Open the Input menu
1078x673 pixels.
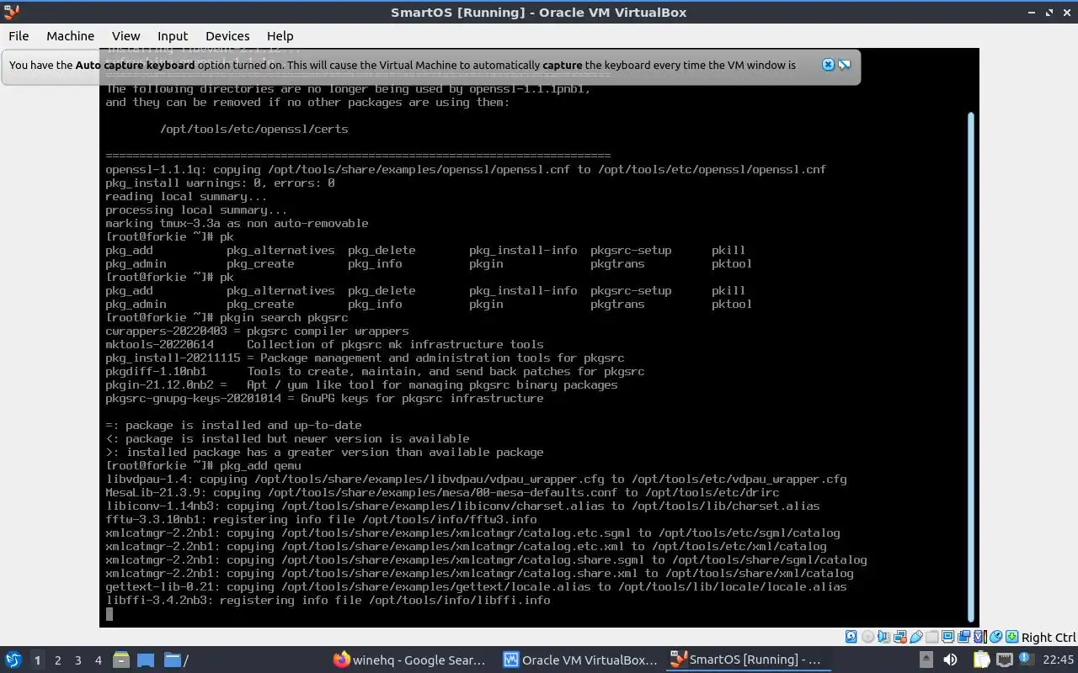tap(173, 35)
